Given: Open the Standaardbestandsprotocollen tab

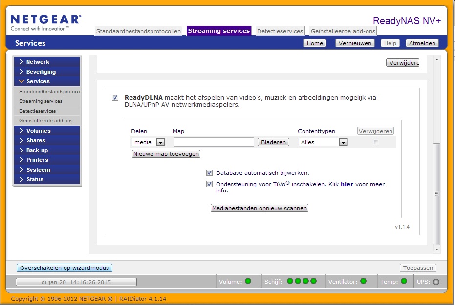Looking at the screenshot, I should [x=138, y=31].
